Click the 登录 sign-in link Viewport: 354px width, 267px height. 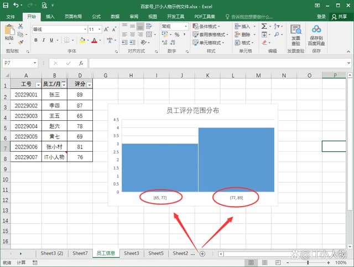click(321, 17)
